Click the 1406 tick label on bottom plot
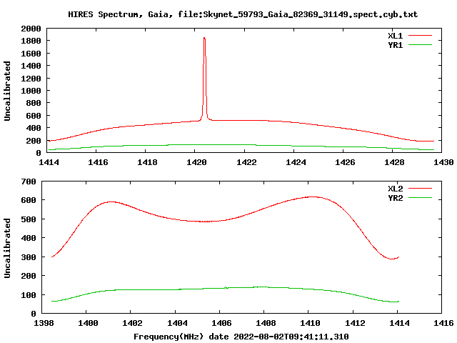This screenshot has width=457, height=343. pyautogui.click(x=221, y=323)
